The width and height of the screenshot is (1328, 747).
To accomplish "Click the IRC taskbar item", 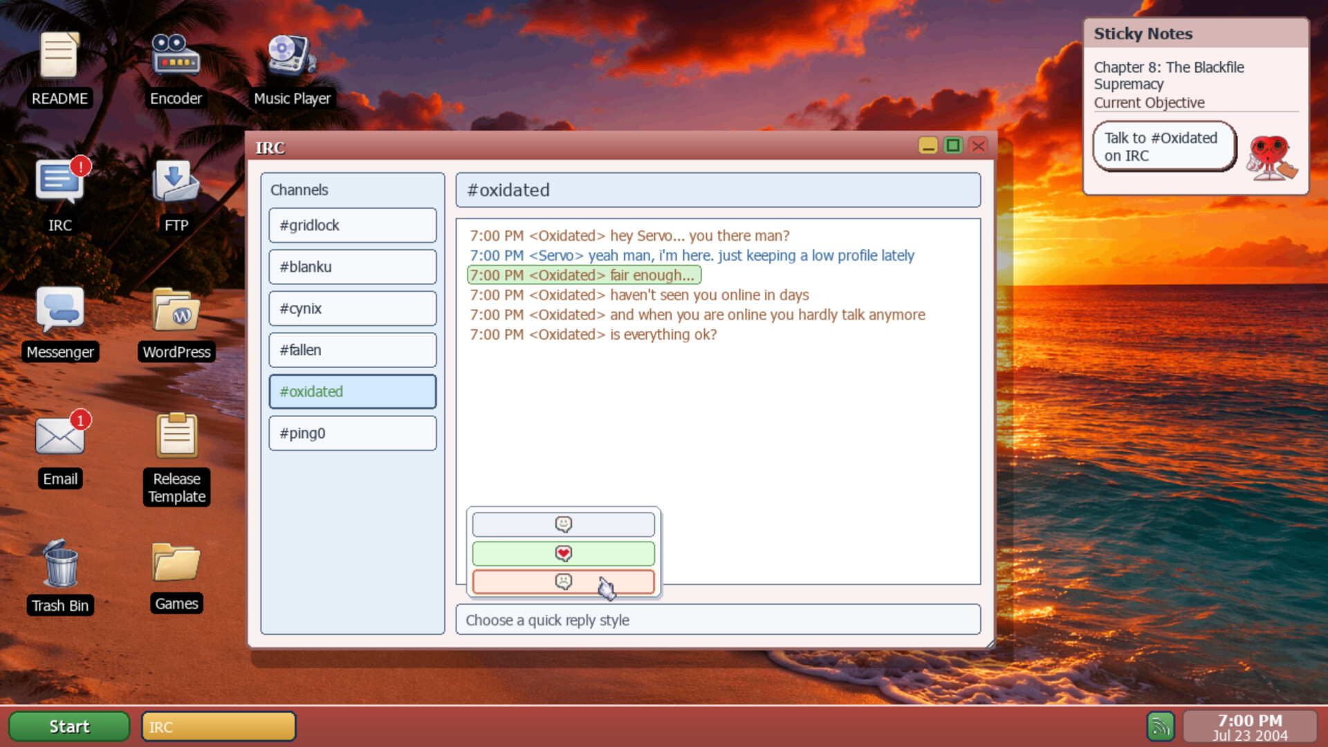I will click(x=219, y=726).
